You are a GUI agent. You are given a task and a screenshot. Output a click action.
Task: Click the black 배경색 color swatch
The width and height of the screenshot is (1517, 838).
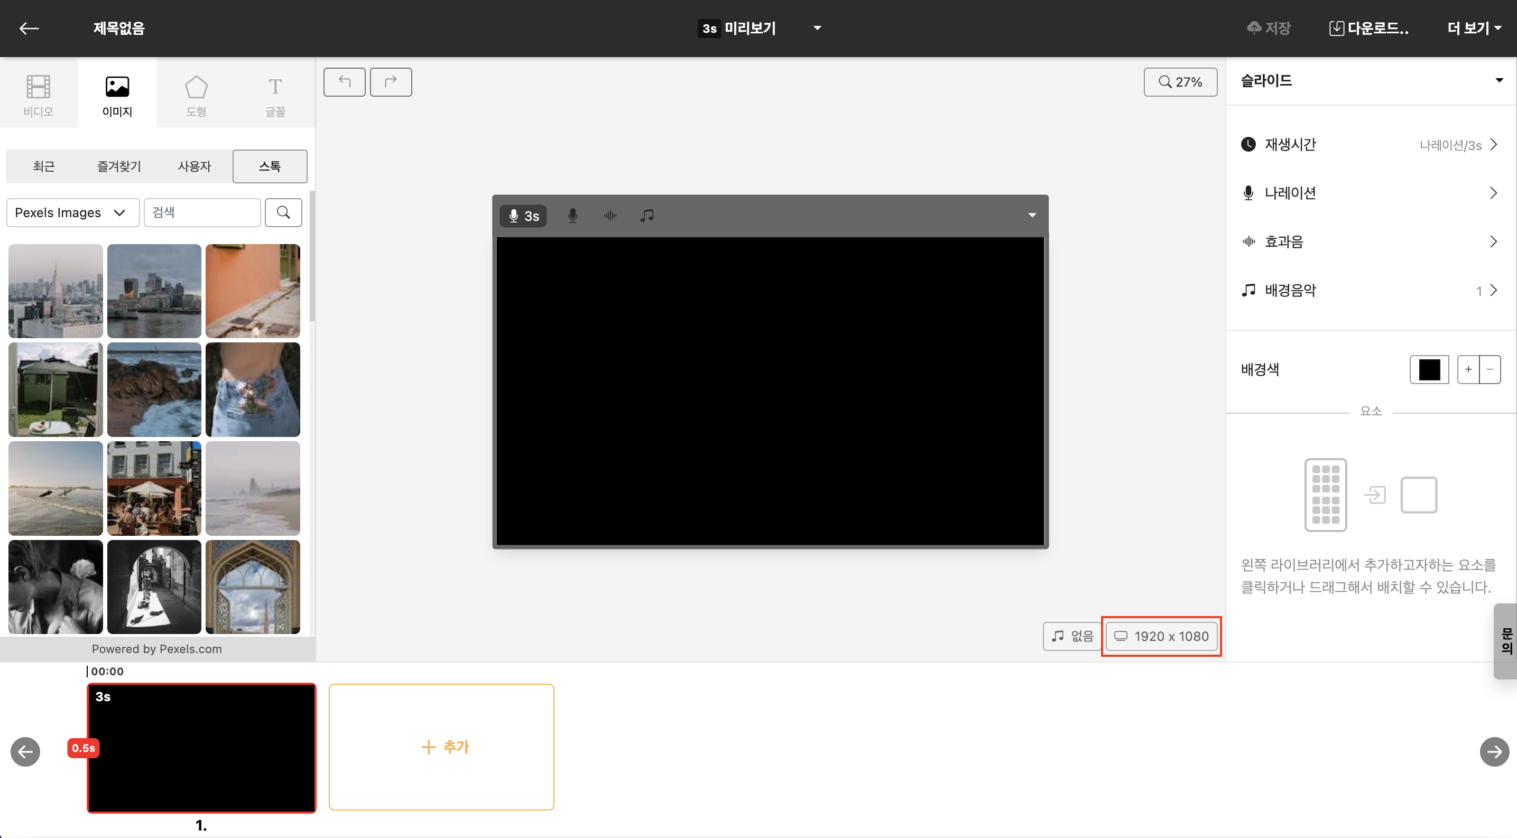tap(1429, 369)
